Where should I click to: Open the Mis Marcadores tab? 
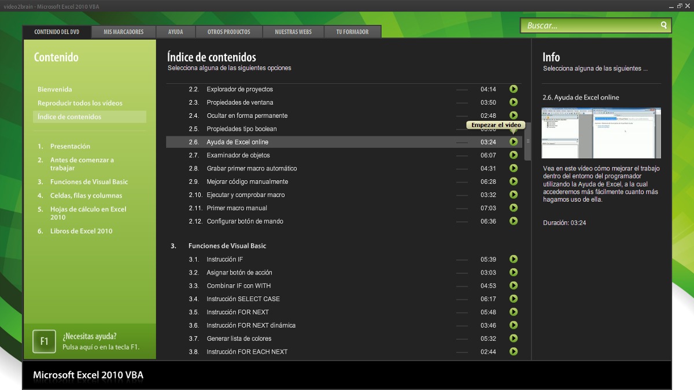(x=124, y=32)
